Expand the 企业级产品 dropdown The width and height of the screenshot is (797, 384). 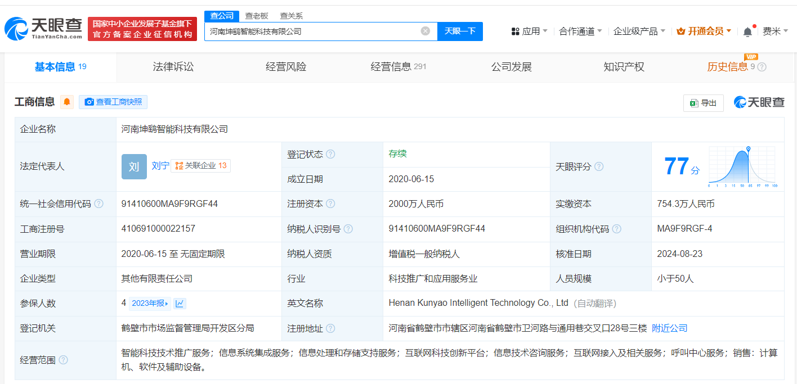pos(639,31)
